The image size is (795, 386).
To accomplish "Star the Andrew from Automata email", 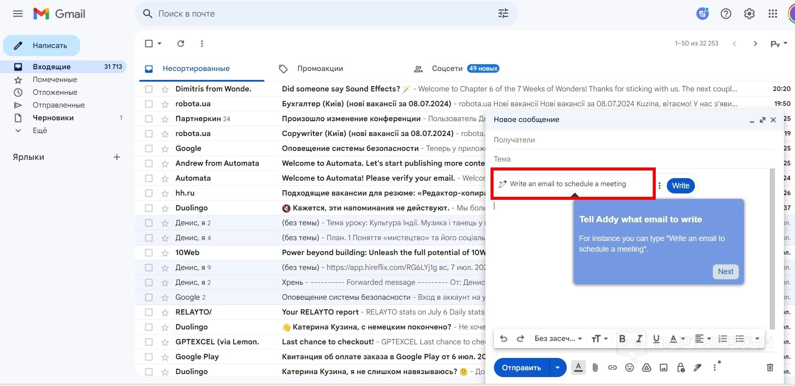I will (165, 163).
